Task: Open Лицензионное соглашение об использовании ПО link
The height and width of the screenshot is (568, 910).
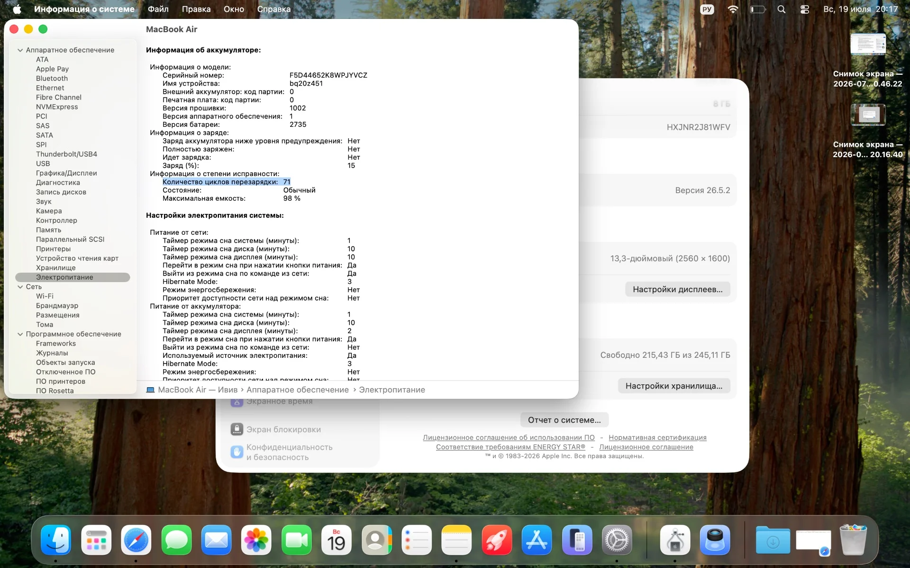Action: tap(509, 437)
